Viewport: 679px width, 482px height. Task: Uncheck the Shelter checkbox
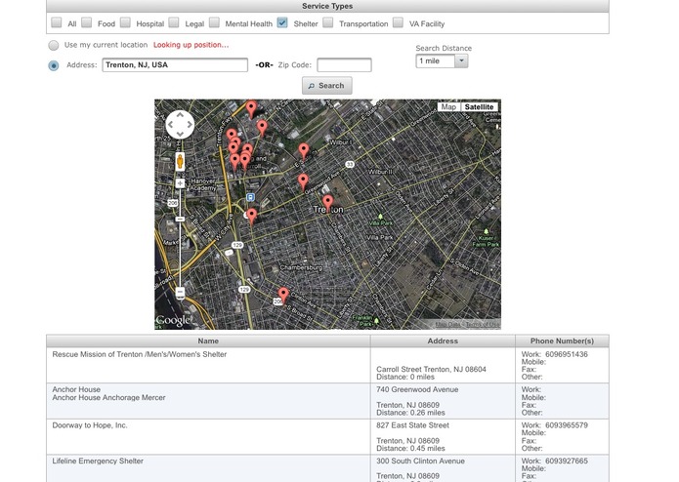click(282, 22)
